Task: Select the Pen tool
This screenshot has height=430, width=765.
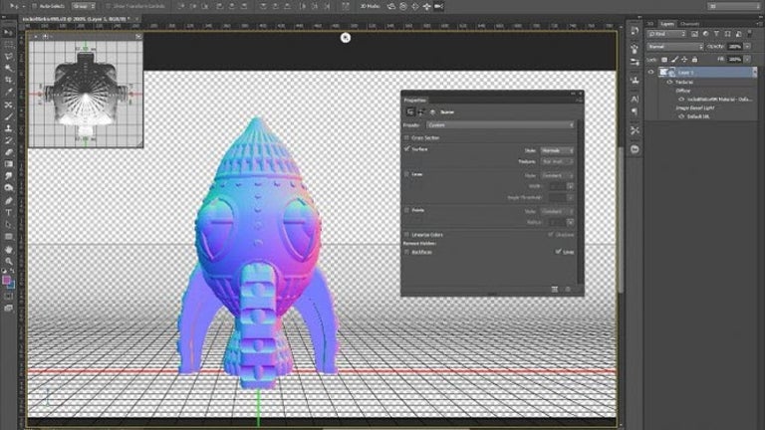Action: click(x=8, y=200)
